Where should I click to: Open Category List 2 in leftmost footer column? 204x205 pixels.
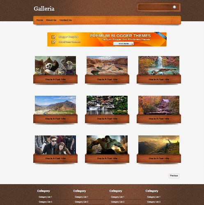[46, 202]
